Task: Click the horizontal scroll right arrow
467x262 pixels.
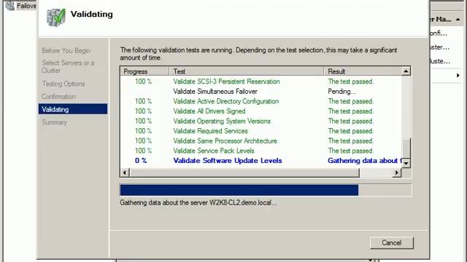Action: click(397, 172)
